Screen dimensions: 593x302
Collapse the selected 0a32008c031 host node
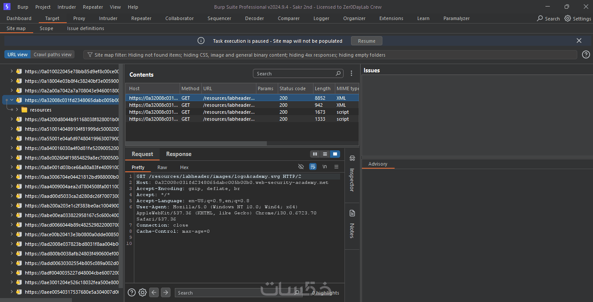12,100
